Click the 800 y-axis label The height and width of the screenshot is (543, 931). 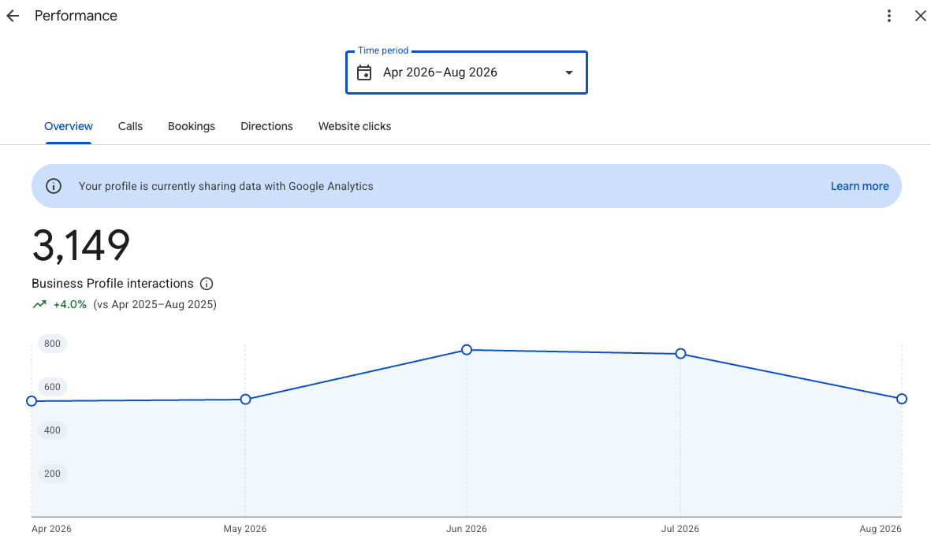[52, 344]
